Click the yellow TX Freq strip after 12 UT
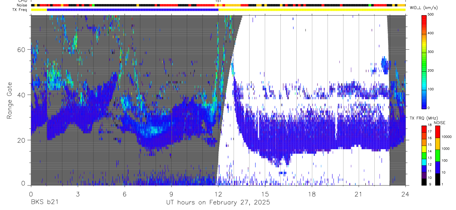 coord(312,10)
